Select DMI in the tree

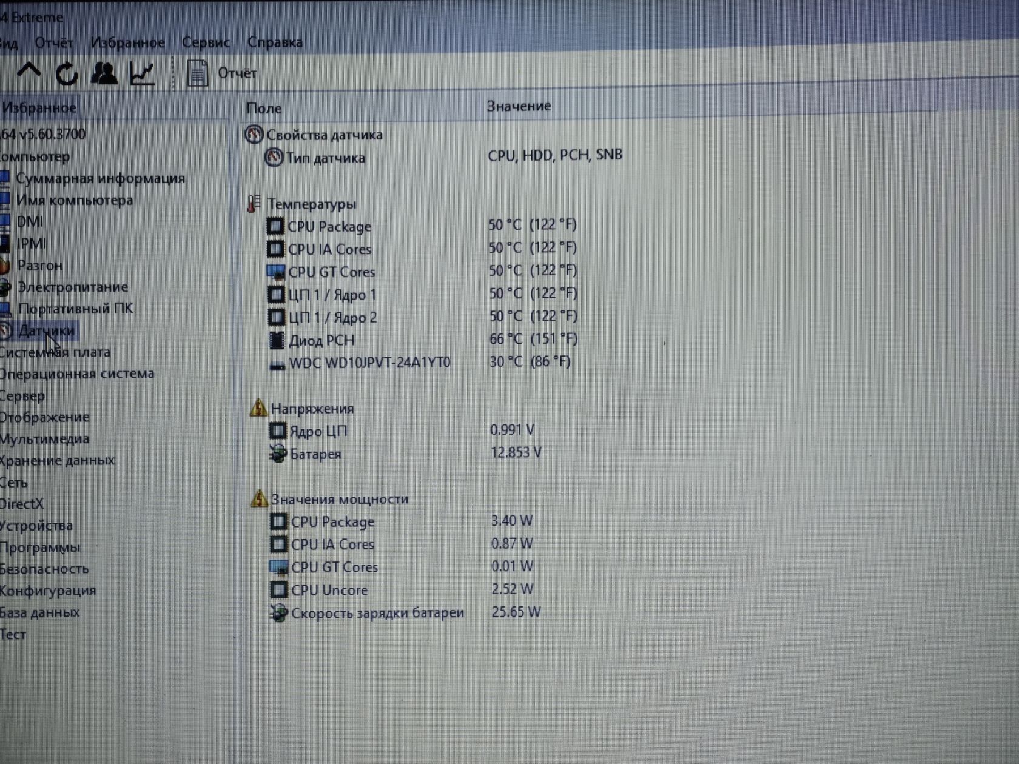click(x=30, y=222)
